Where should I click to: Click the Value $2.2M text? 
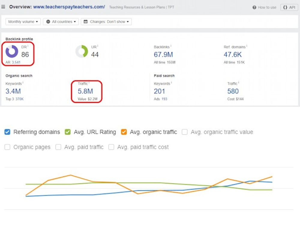click(88, 99)
